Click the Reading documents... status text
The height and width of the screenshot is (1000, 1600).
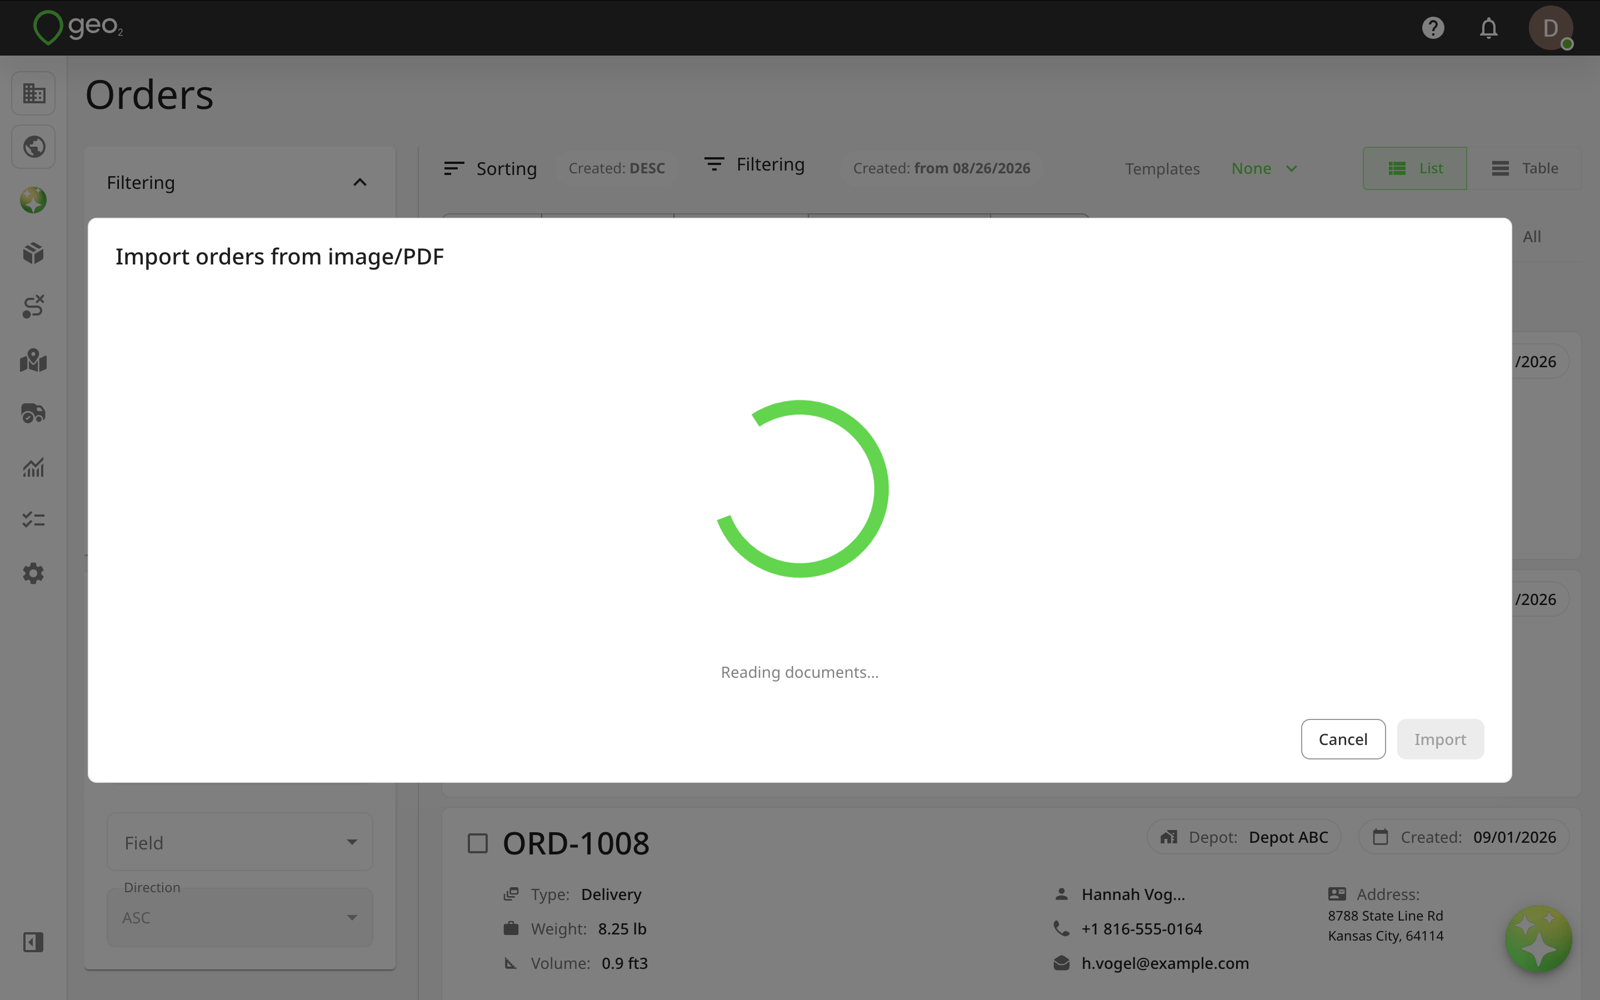click(x=799, y=672)
